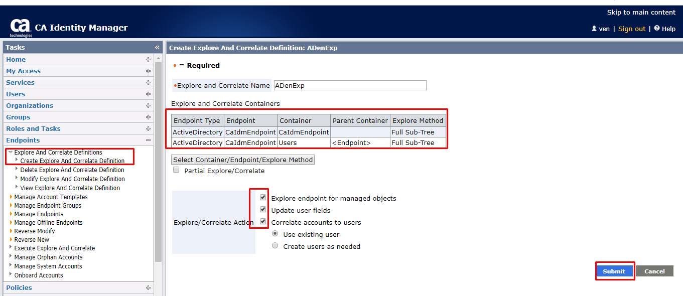Expand the Users section plus icon
Image resolution: width=683 pixels, height=296 pixels.
(148, 94)
